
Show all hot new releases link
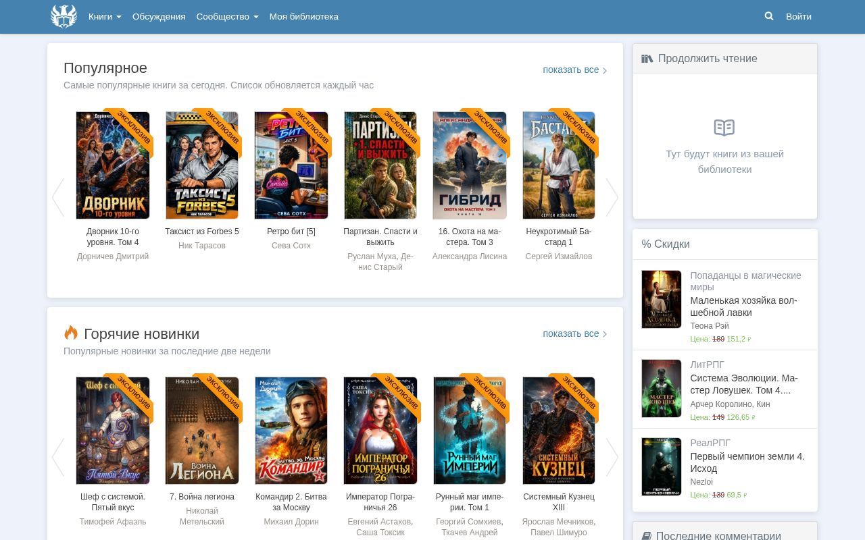[x=575, y=333]
